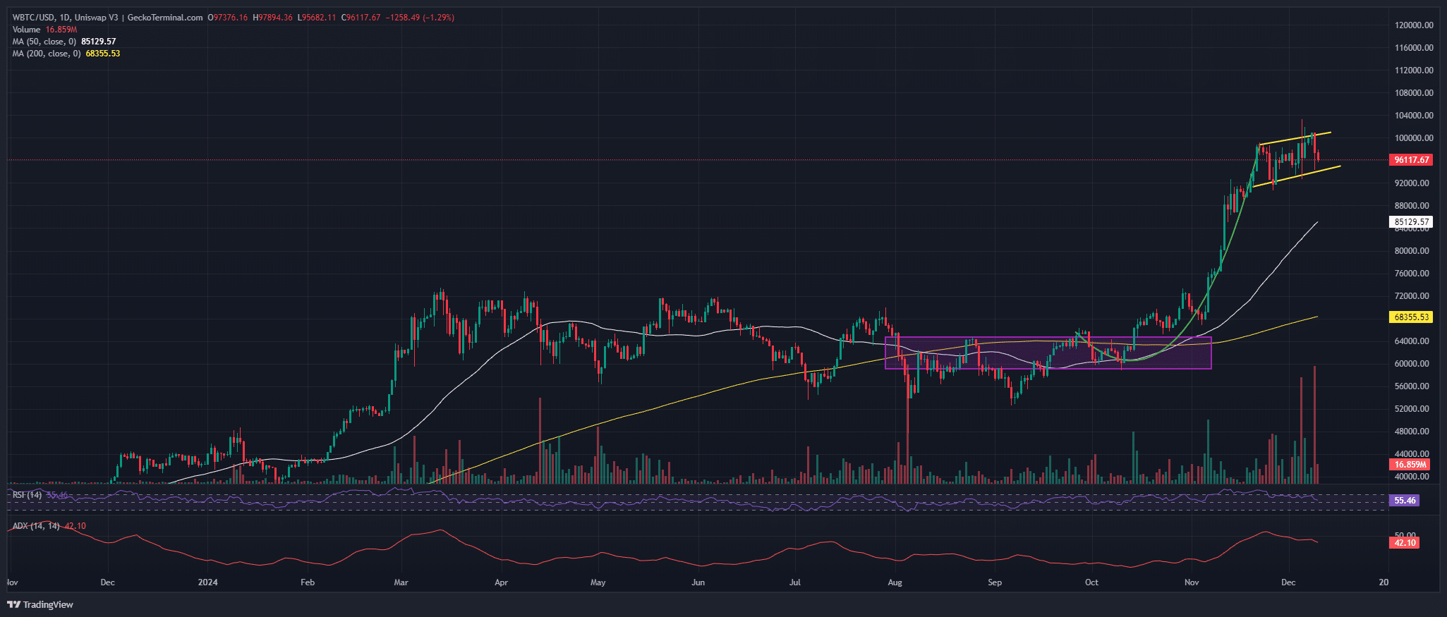Click the 108000.00 price axis label
The height and width of the screenshot is (617, 1447).
1414,93
